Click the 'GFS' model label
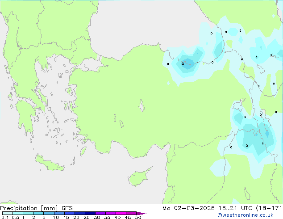 (x=67, y=208)
